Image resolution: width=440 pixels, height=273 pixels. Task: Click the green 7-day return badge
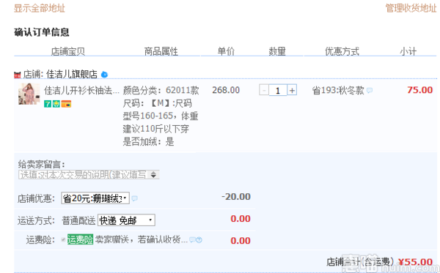48,104
